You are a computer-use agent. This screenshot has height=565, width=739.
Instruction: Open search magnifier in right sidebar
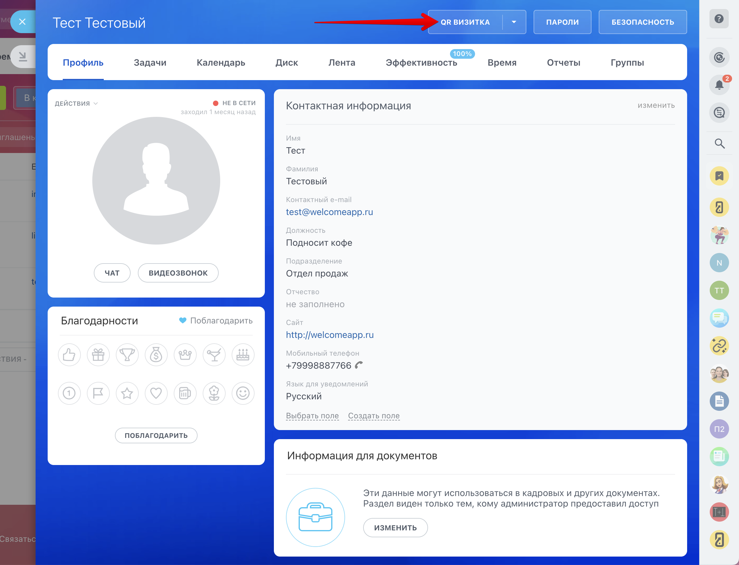[719, 144]
